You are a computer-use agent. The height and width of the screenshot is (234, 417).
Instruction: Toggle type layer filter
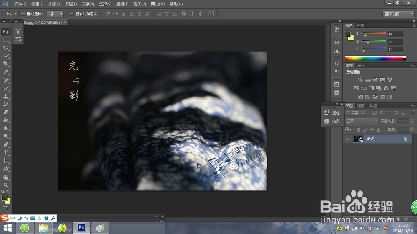(389, 112)
